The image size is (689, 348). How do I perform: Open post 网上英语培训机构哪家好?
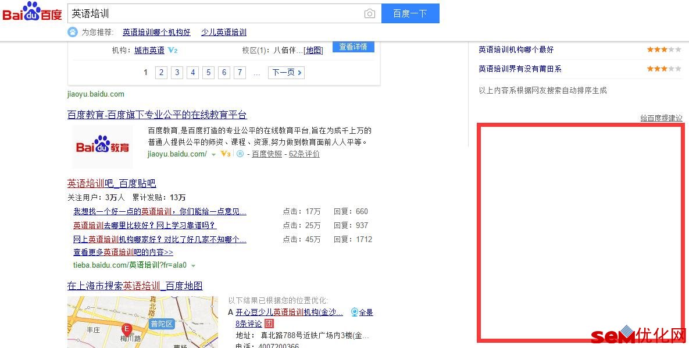[160, 239]
